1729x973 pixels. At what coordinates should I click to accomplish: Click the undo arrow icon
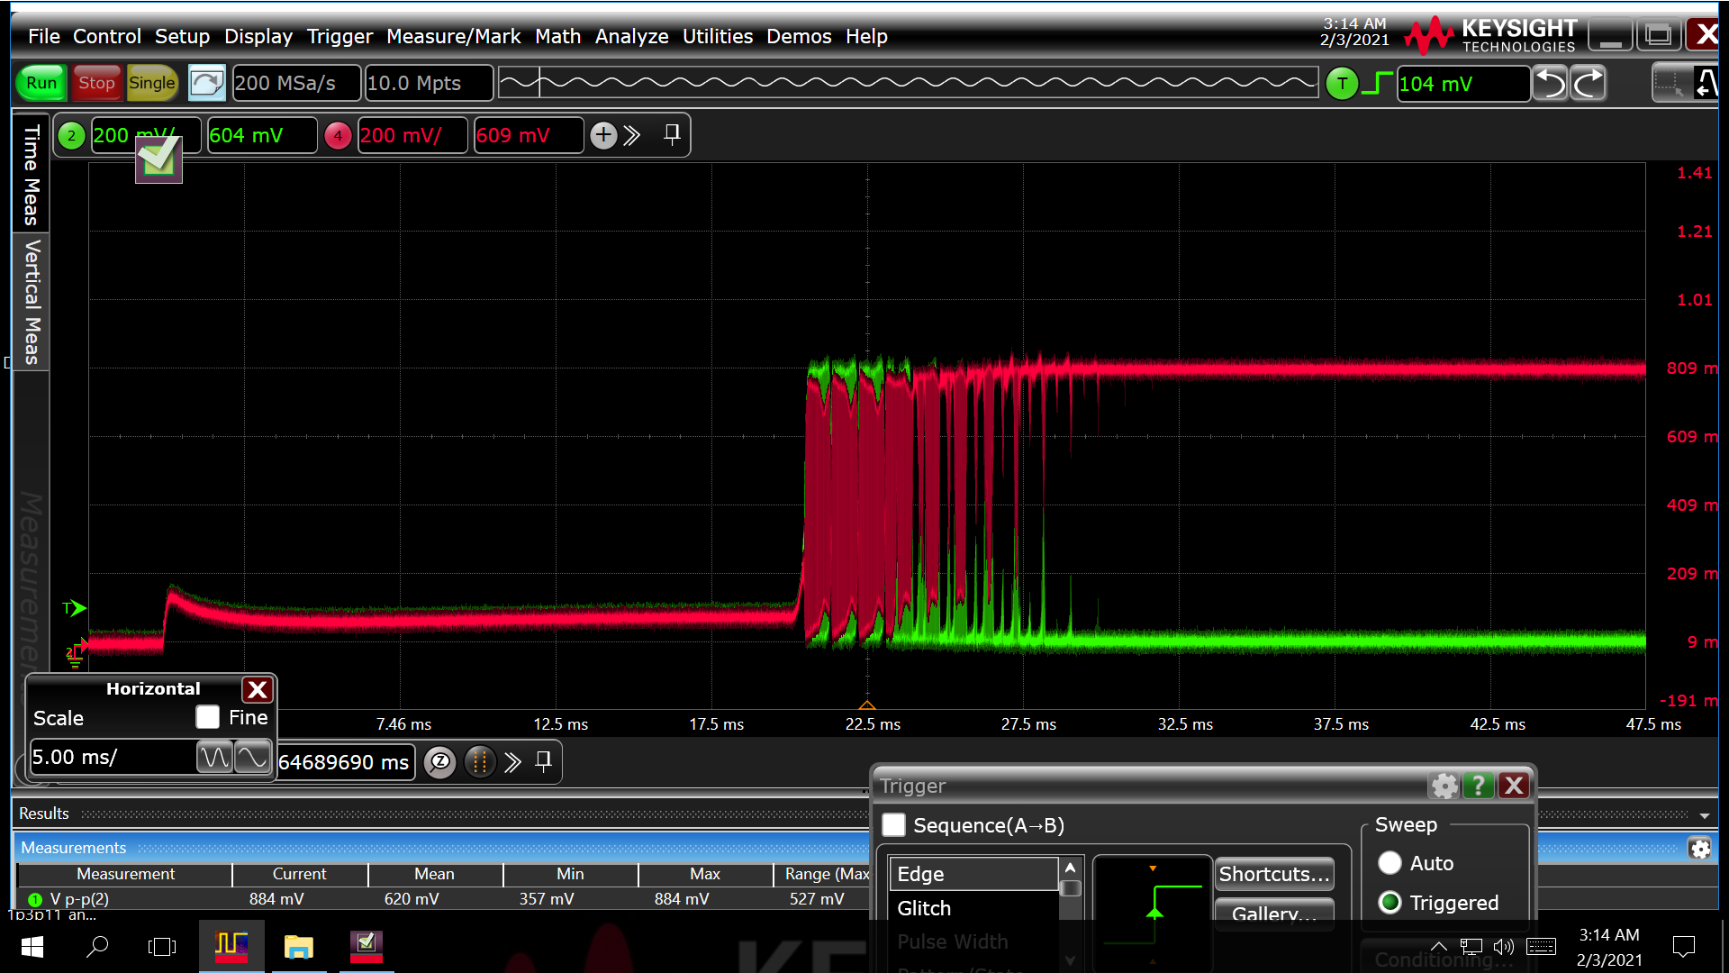(1550, 84)
